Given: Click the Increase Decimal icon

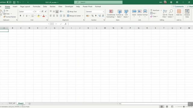Looking at the screenshot, I should pos(100,16).
